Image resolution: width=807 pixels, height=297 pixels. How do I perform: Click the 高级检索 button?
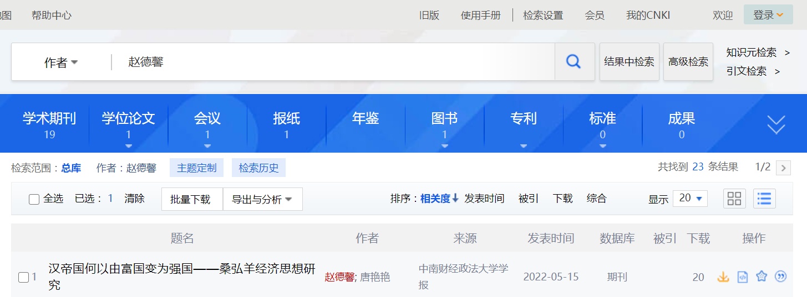pos(688,62)
